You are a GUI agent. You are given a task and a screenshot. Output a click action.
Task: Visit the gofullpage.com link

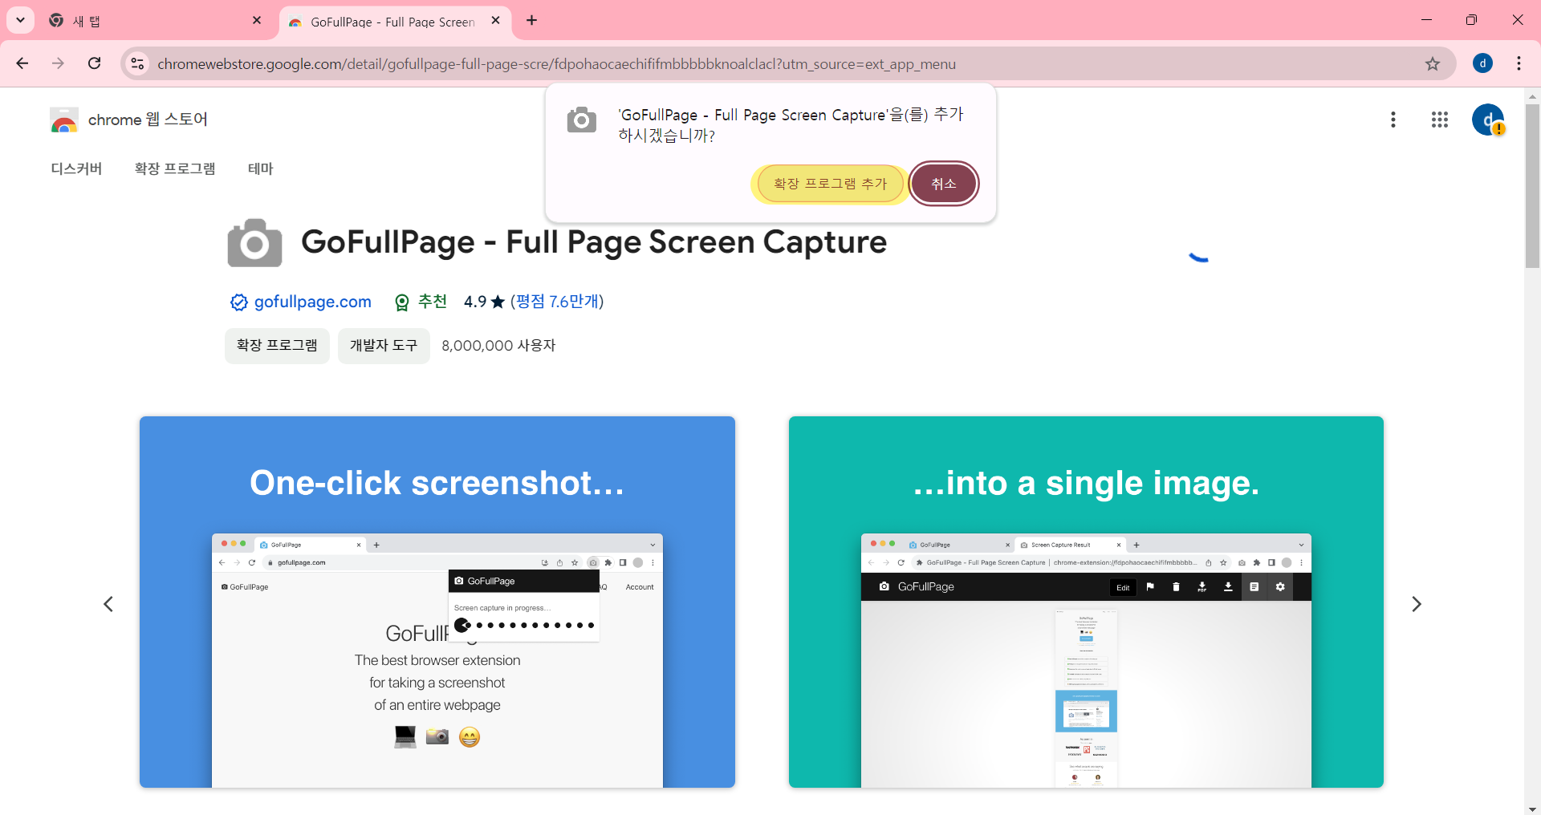tap(312, 302)
